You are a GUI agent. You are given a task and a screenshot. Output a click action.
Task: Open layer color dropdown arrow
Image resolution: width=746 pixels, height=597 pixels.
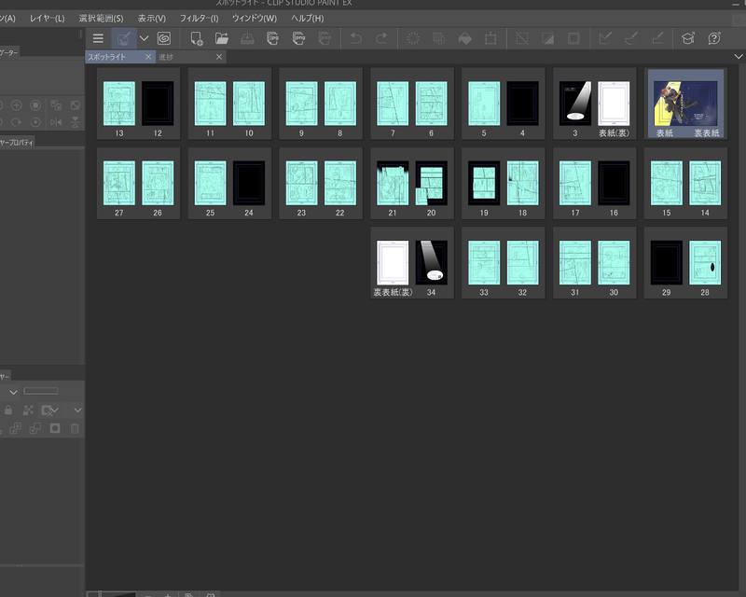pyautogui.click(x=77, y=410)
